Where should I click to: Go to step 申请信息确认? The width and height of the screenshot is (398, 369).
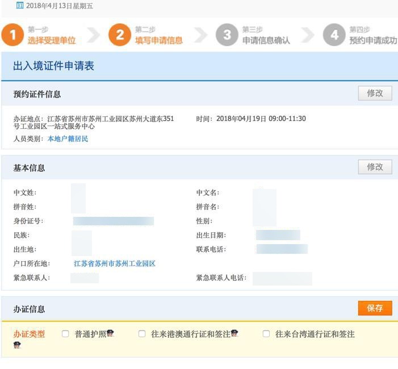click(x=266, y=40)
